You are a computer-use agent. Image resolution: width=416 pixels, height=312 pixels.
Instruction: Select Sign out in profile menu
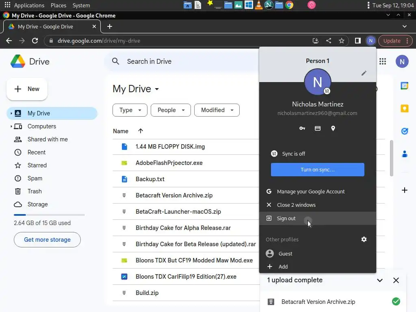(x=318, y=218)
